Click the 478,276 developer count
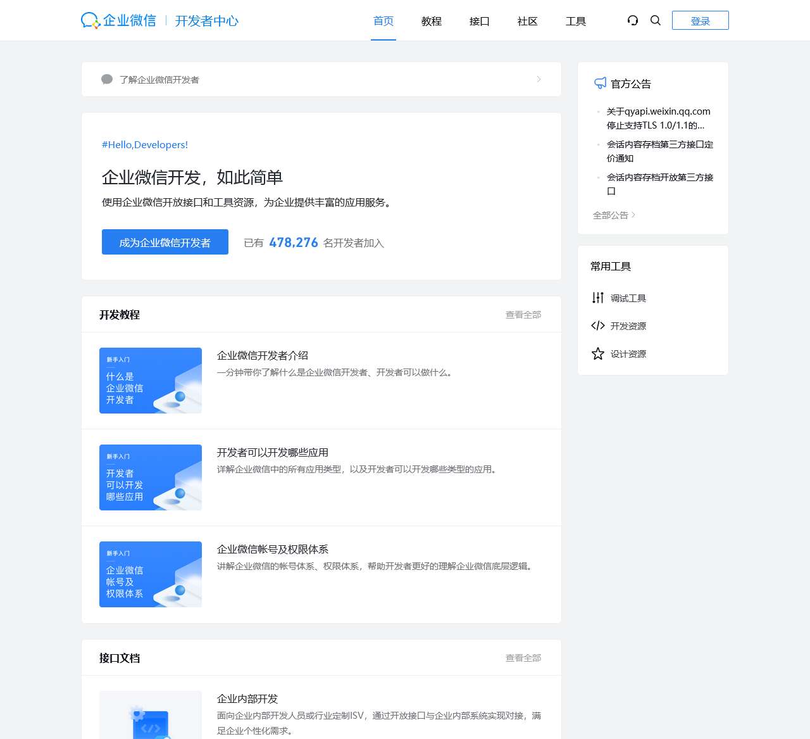The image size is (810, 739). click(x=294, y=243)
